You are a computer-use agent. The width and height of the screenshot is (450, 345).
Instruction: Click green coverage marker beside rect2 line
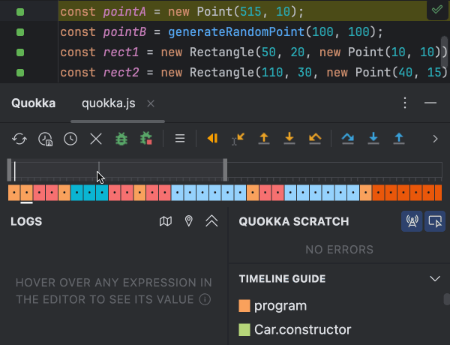pos(20,73)
